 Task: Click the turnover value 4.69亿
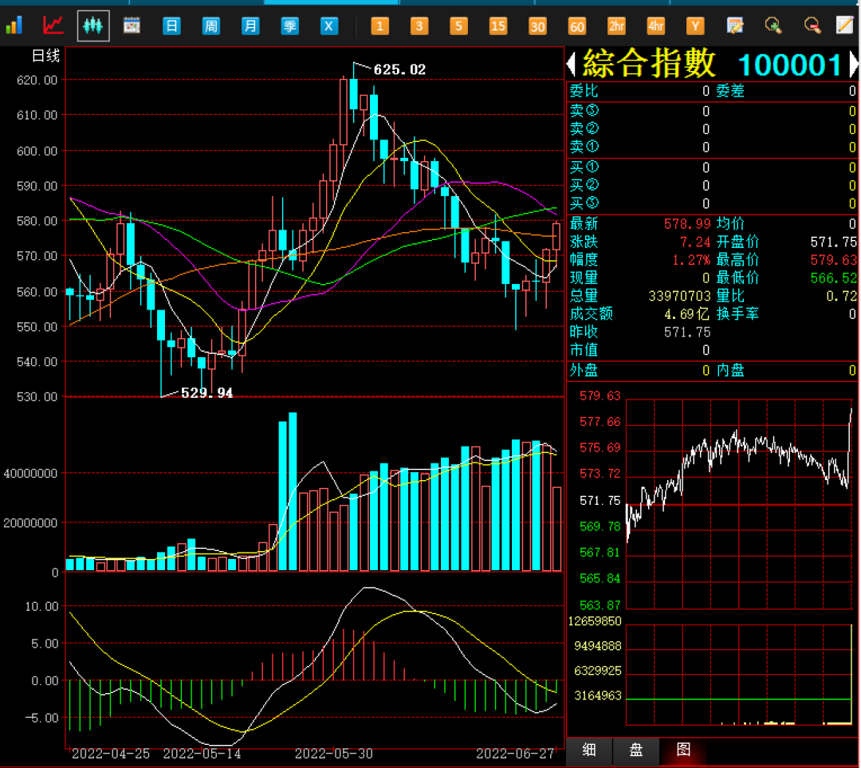(x=687, y=314)
